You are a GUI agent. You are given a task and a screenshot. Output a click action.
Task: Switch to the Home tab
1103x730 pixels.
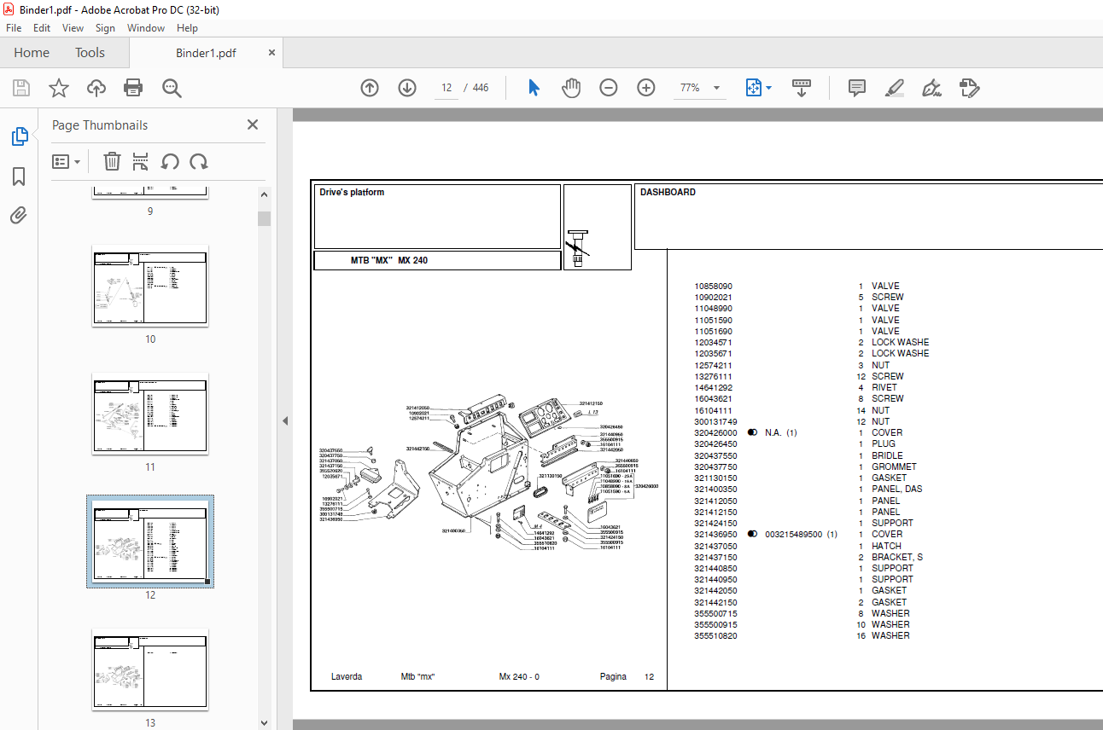(x=32, y=52)
